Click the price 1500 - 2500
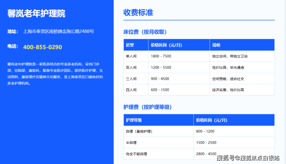The image size is (286, 164). (206, 143)
